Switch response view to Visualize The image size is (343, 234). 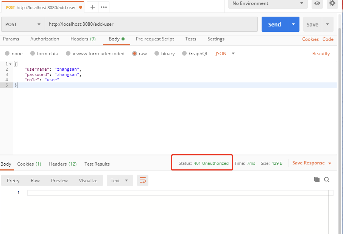click(x=88, y=180)
